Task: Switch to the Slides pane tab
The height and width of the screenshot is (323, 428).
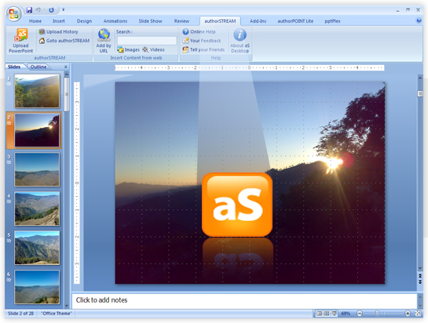Action: 14,67
